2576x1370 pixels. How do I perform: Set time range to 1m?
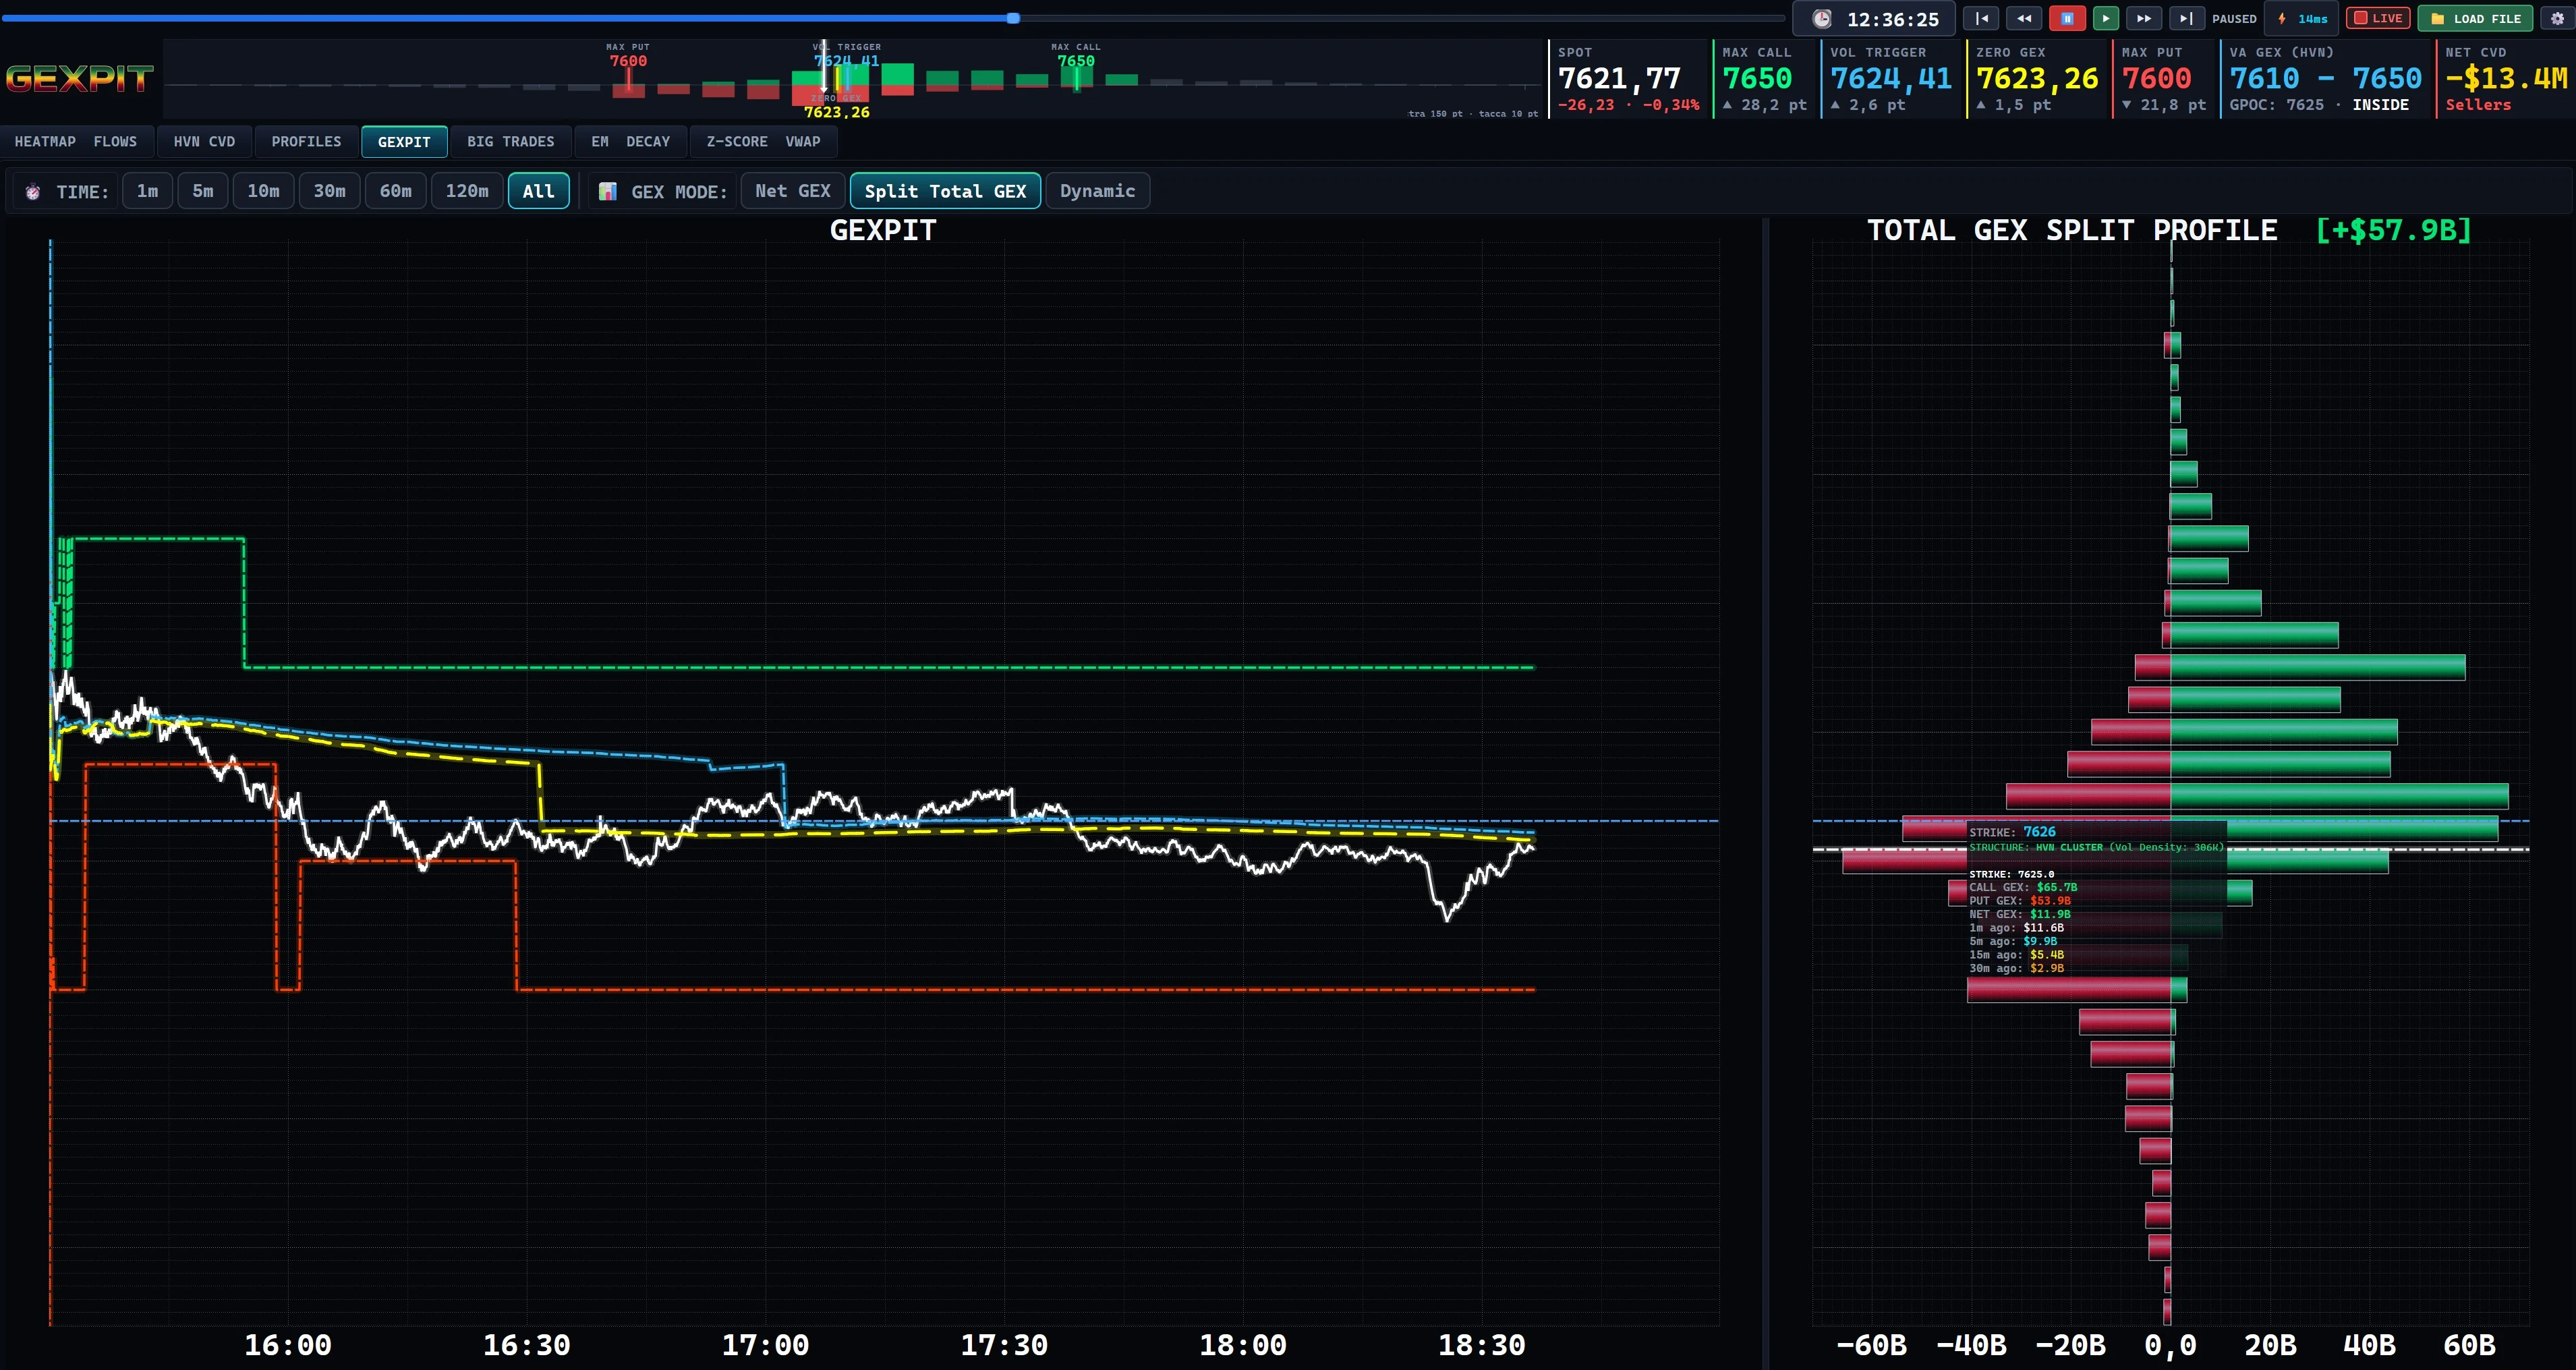147,191
